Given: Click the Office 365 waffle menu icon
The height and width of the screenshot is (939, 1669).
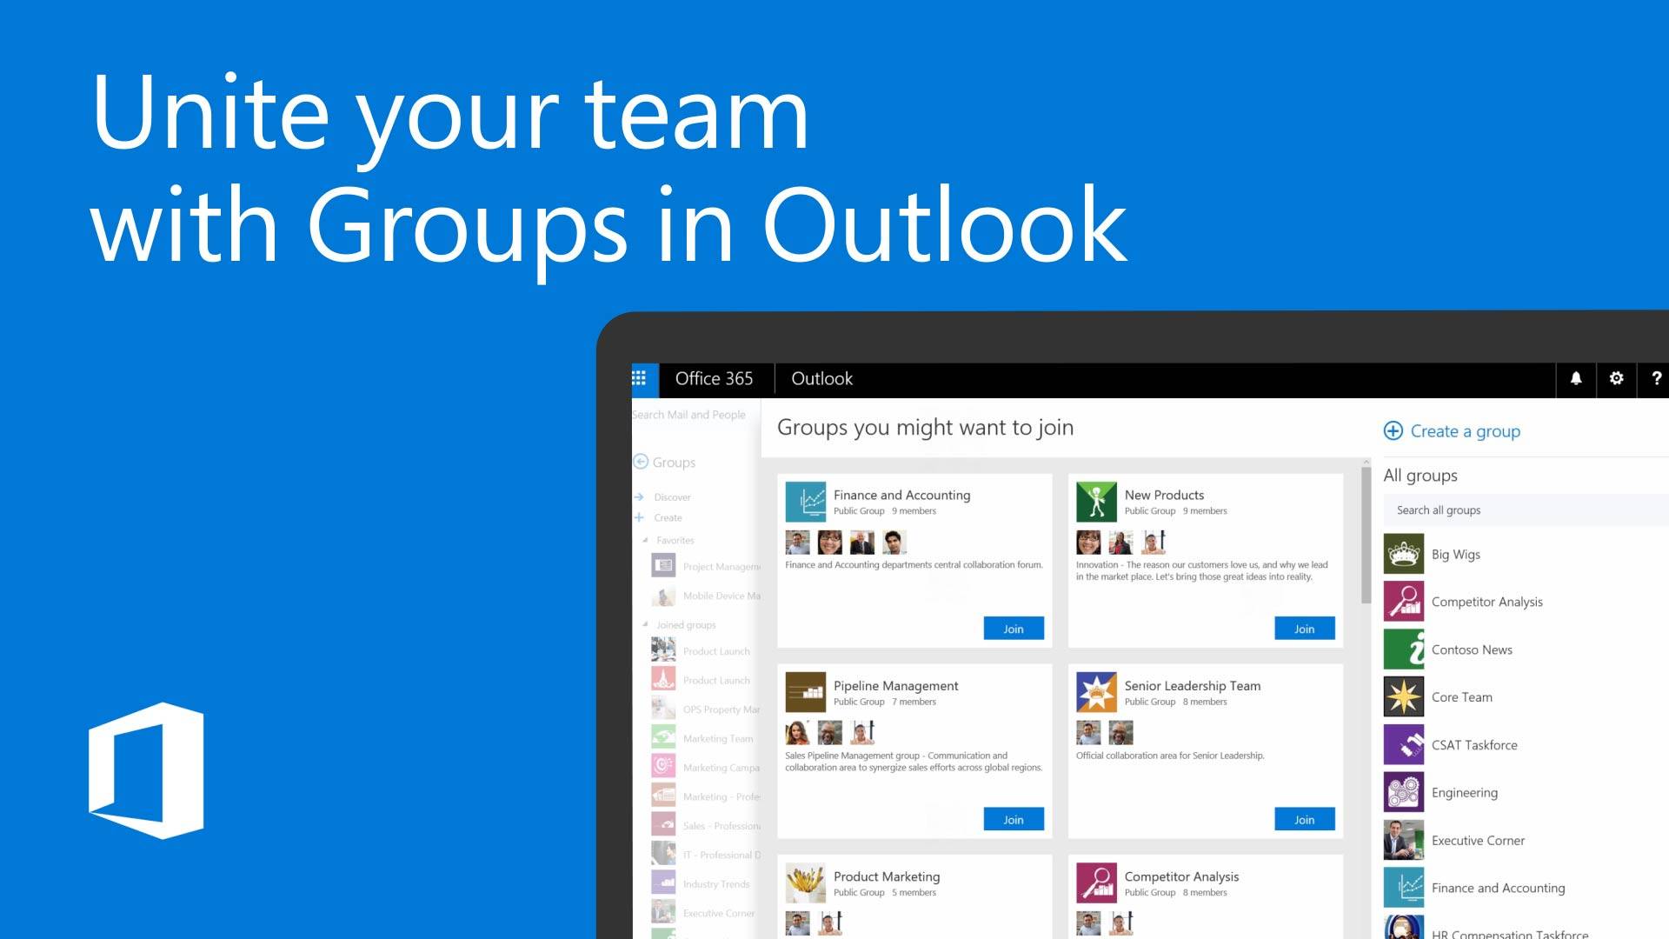Looking at the screenshot, I should coord(639,378).
